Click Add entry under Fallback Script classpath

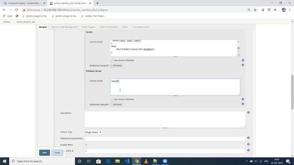[117, 104]
